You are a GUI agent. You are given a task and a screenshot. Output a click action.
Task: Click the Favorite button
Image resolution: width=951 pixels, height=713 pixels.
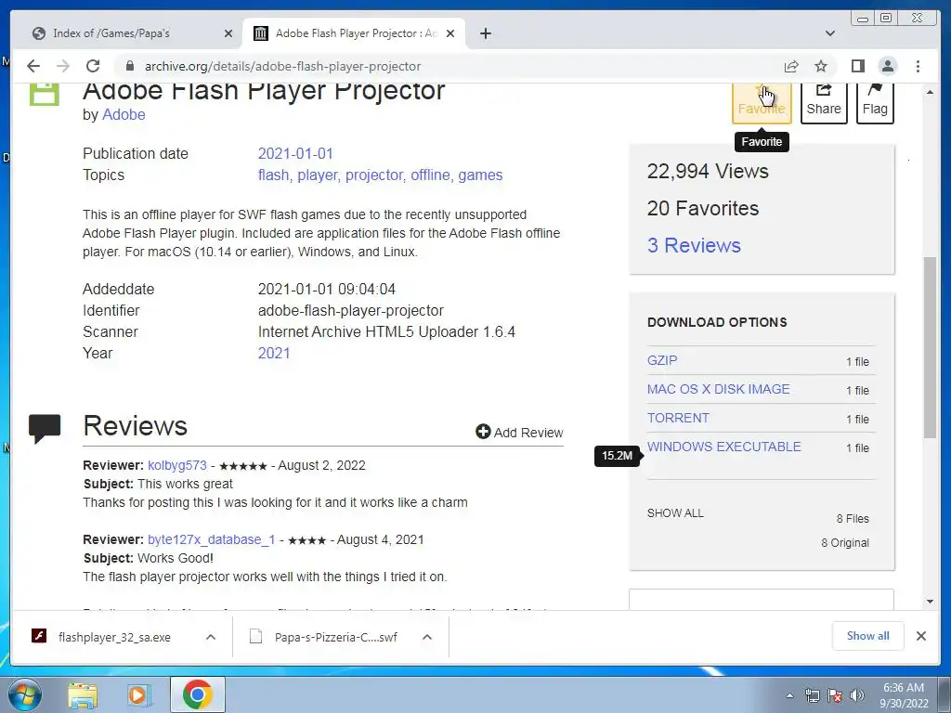point(762,102)
